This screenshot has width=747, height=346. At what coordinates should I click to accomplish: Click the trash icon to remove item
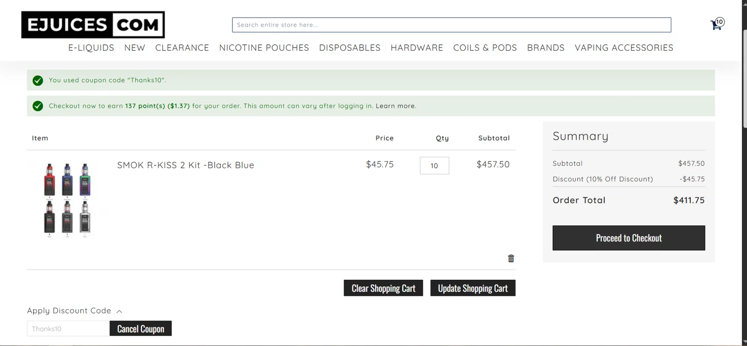[511, 258]
